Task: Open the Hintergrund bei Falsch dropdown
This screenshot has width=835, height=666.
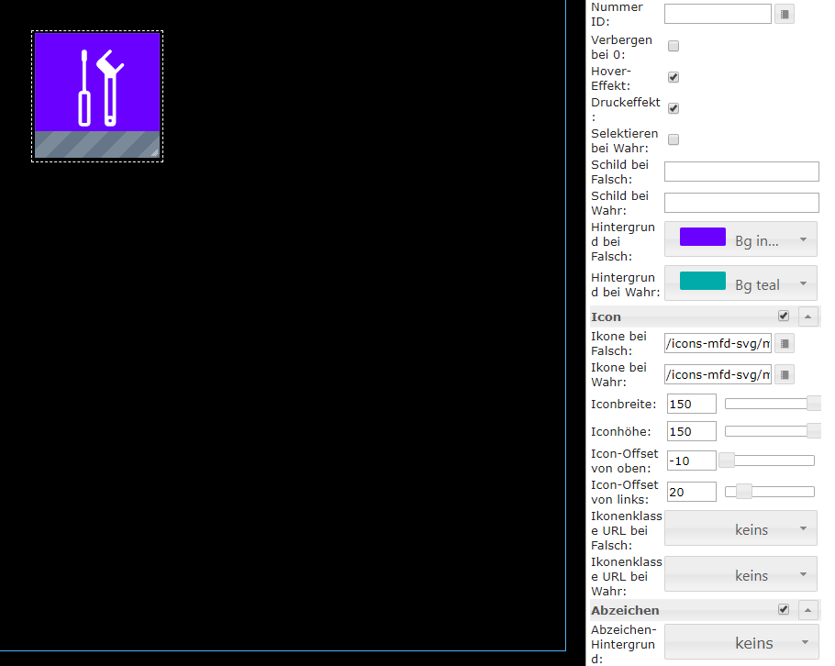Action: (740, 239)
